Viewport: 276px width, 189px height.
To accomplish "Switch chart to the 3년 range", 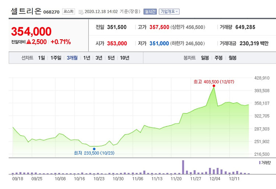I will point(99,58).
